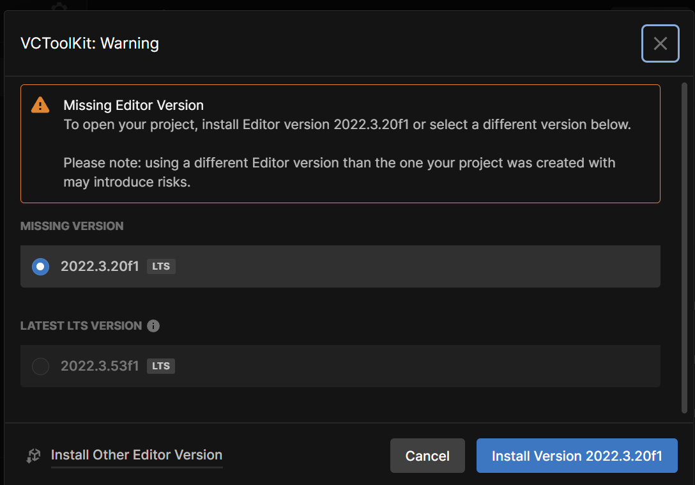Select the 2022.3.20f1 missing version radio button
This screenshot has height=485, width=695.
pyautogui.click(x=40, y=266)
